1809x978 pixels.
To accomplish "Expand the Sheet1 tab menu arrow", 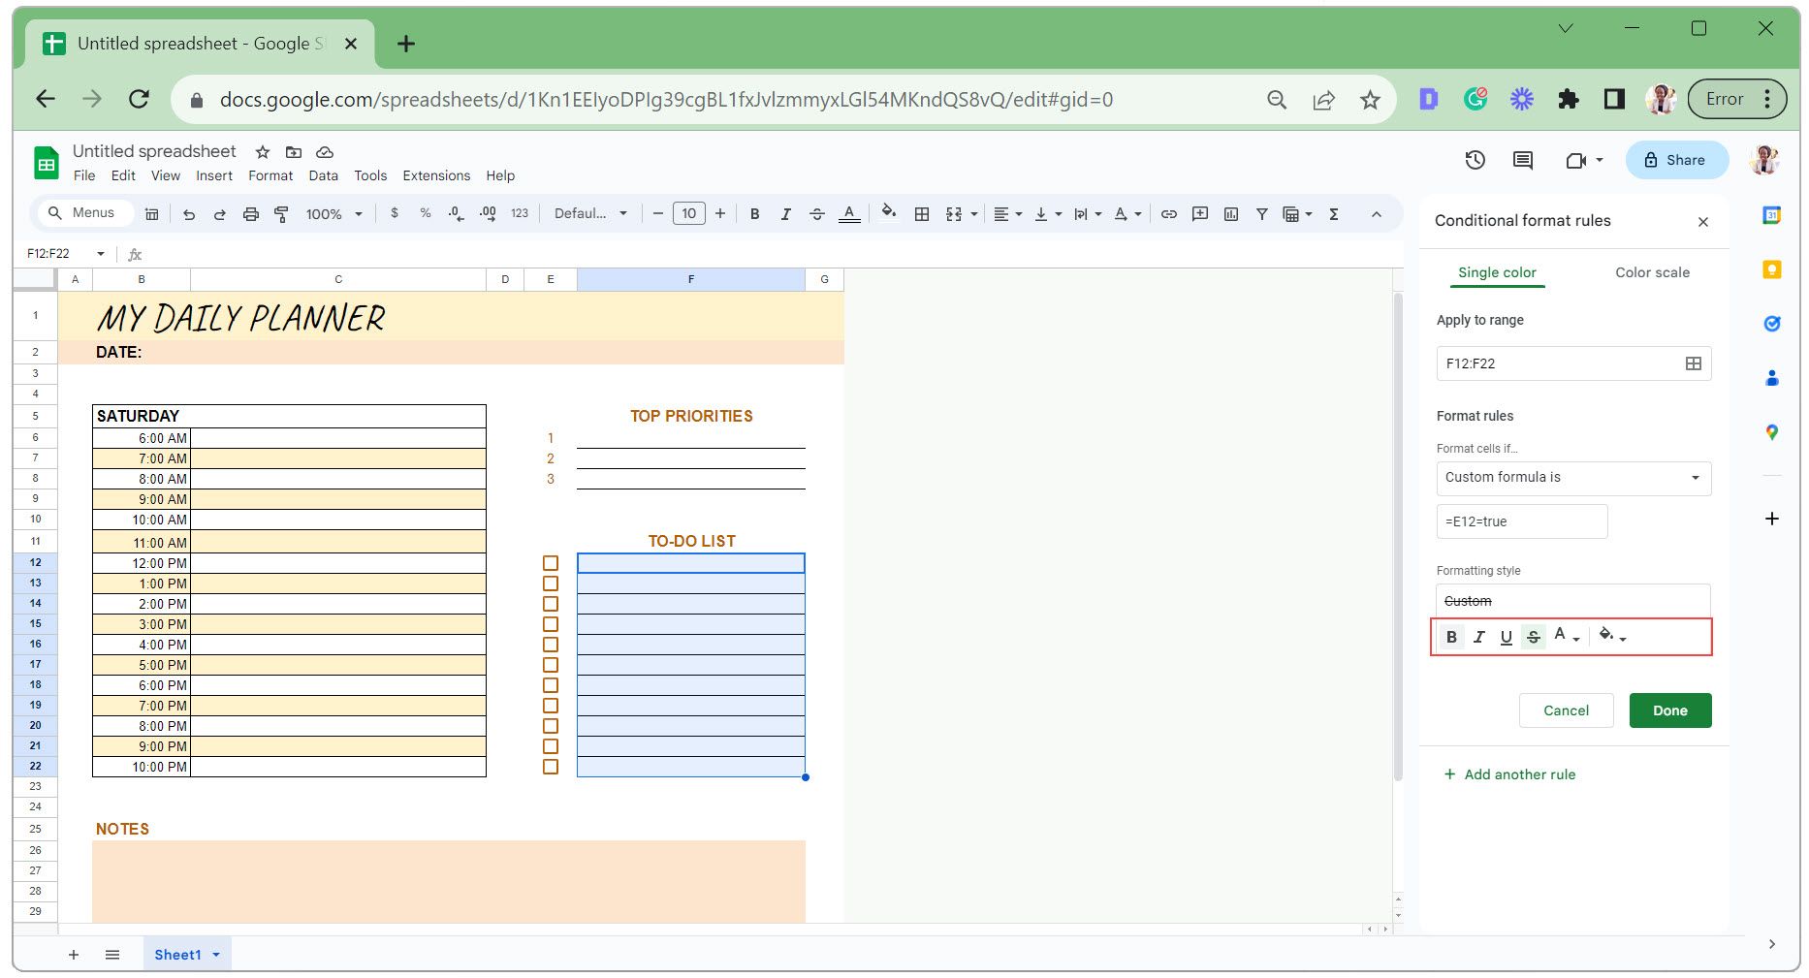I will pos(217,955).
